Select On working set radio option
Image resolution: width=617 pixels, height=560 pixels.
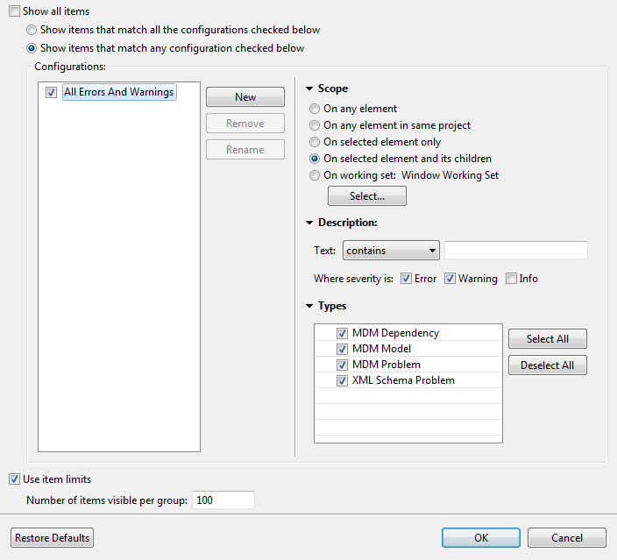coord(315,175)
